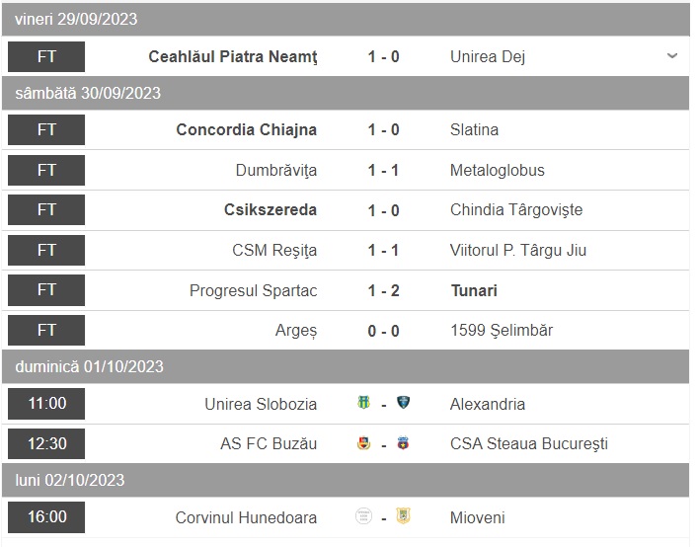Open the Chindia Târgoviște team page
697x547 pixels.
[516, 209]
